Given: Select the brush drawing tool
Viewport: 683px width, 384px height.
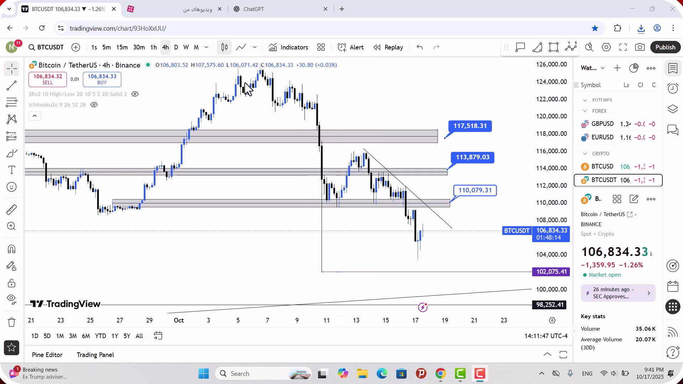Looking at the screenshot, I should (11, 153).
